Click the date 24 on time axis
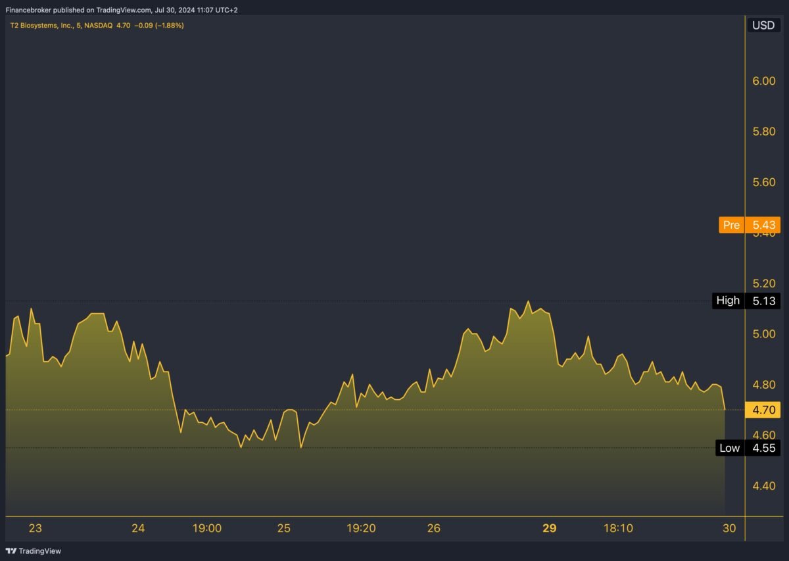 pos(138,528)
